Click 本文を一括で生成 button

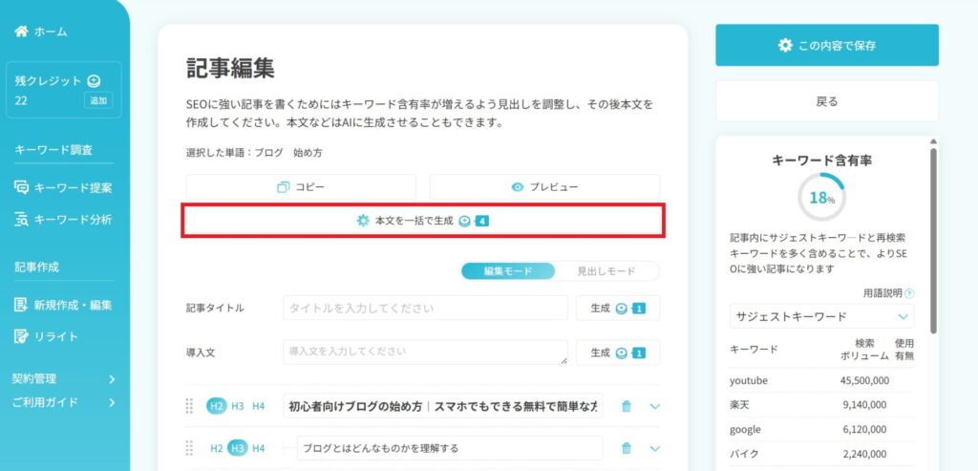(423, 221)
